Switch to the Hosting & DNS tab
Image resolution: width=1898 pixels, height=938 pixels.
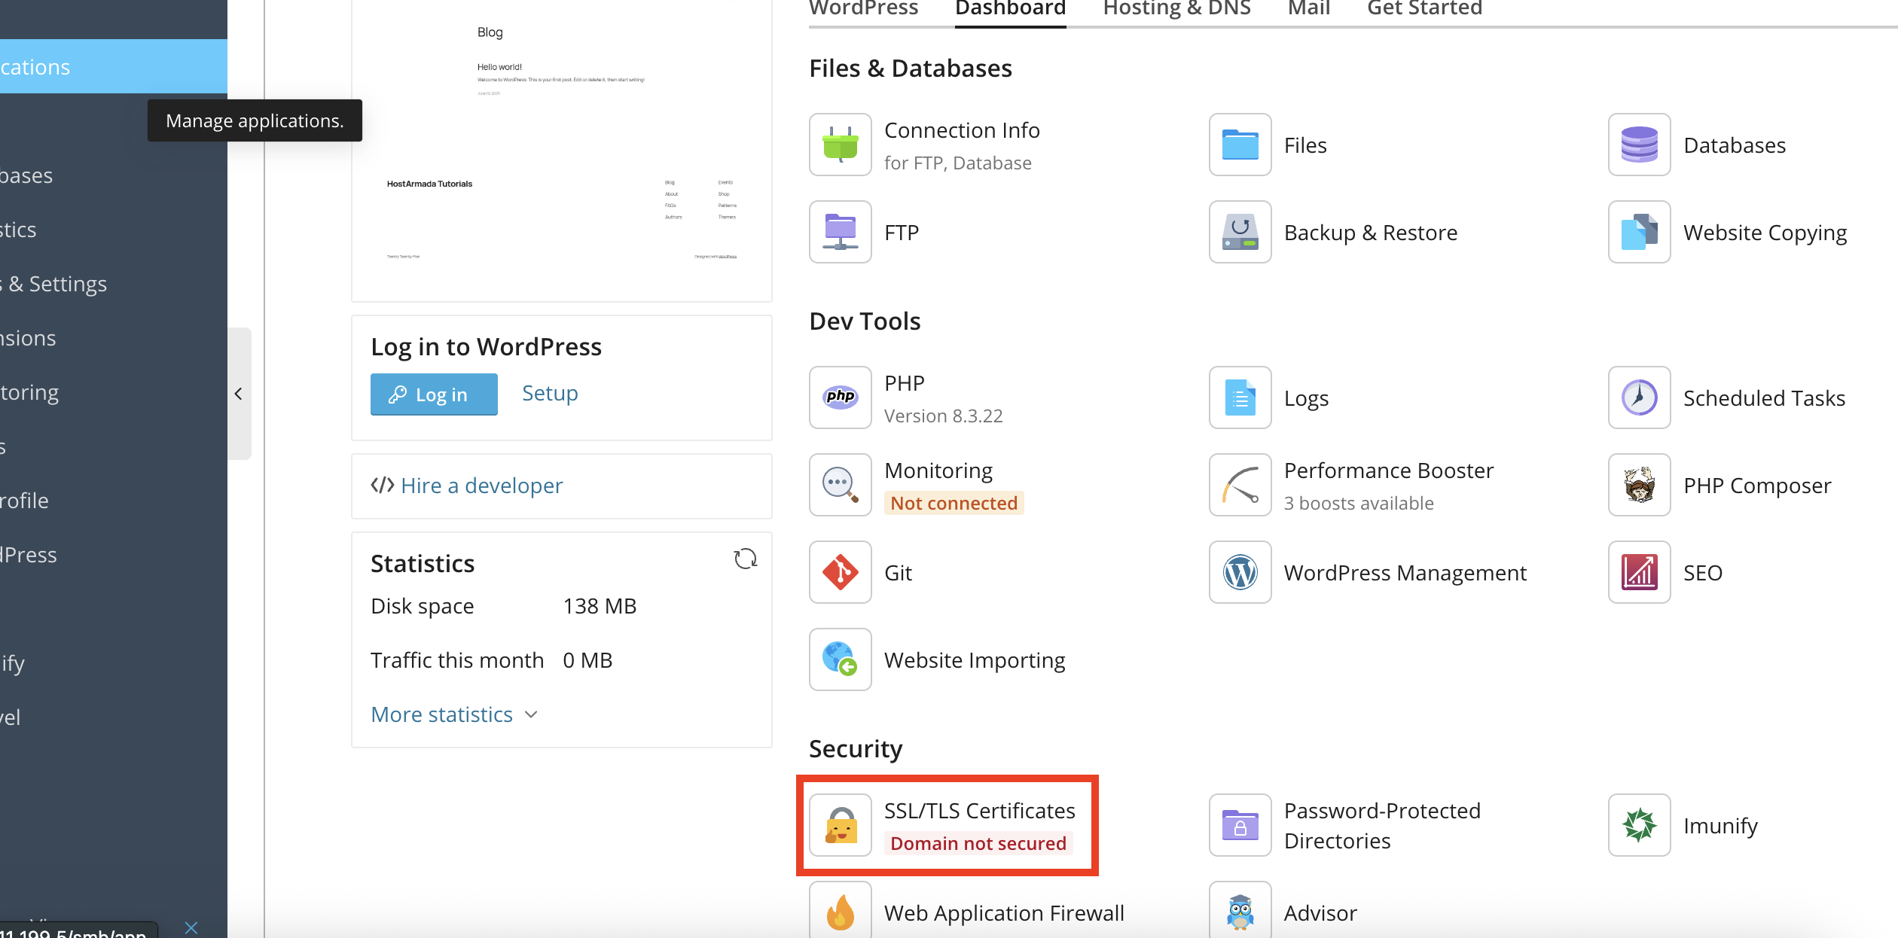(x=1175, y=9)
